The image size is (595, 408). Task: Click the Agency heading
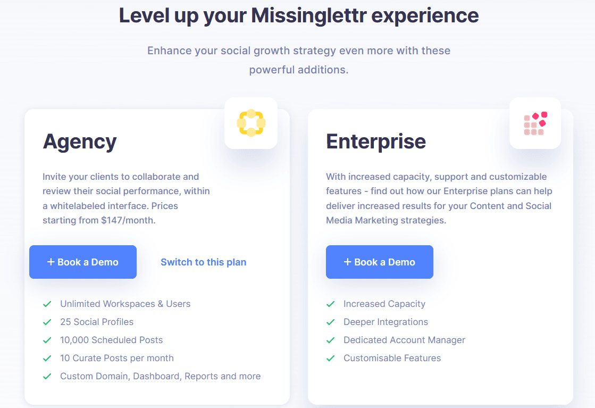click(80, 141)
